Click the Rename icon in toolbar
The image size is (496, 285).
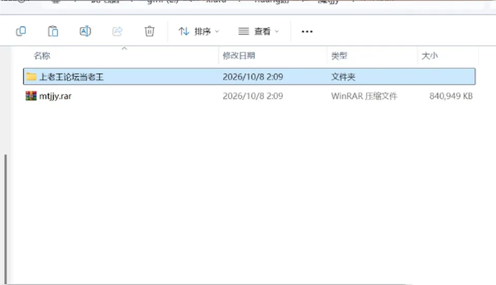coord(85,31)
